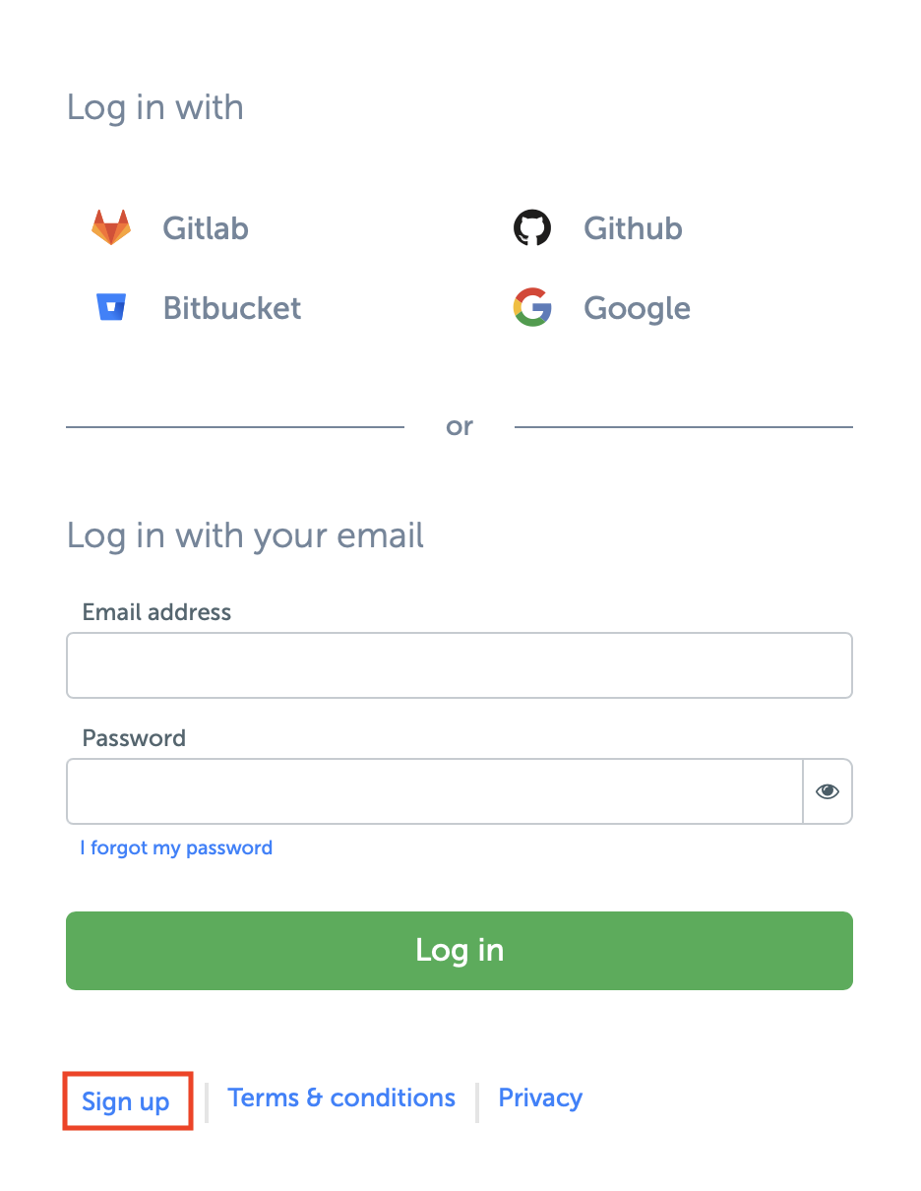Open the Sign up link
This screenshot has width=921, height=1191.
pyautogui.click(x=126, y=1101)
